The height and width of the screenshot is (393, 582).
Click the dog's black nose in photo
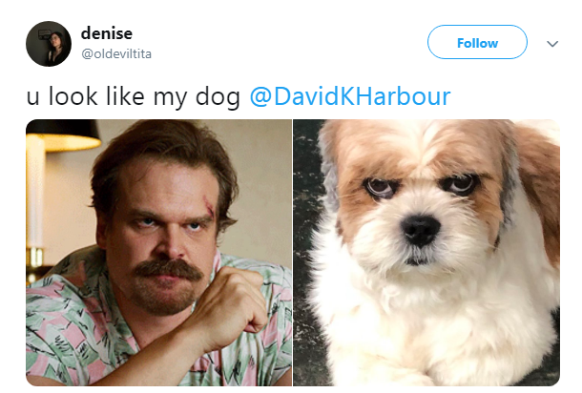click(x=421, y=230)
